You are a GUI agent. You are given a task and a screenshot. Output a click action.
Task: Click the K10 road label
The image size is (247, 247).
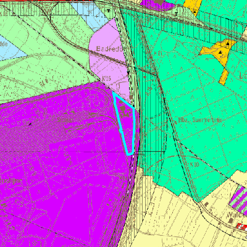pos(195,164)
